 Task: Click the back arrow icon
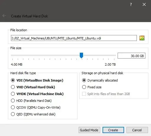pyautogui.click(x=4, y=16)
